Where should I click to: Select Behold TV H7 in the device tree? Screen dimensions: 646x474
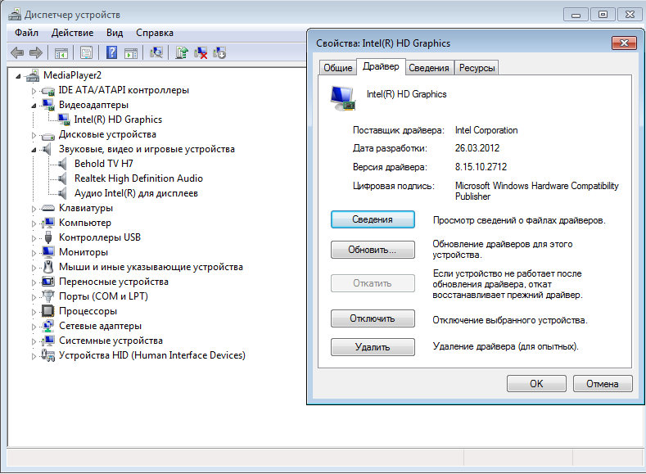(x=103, y=164)
